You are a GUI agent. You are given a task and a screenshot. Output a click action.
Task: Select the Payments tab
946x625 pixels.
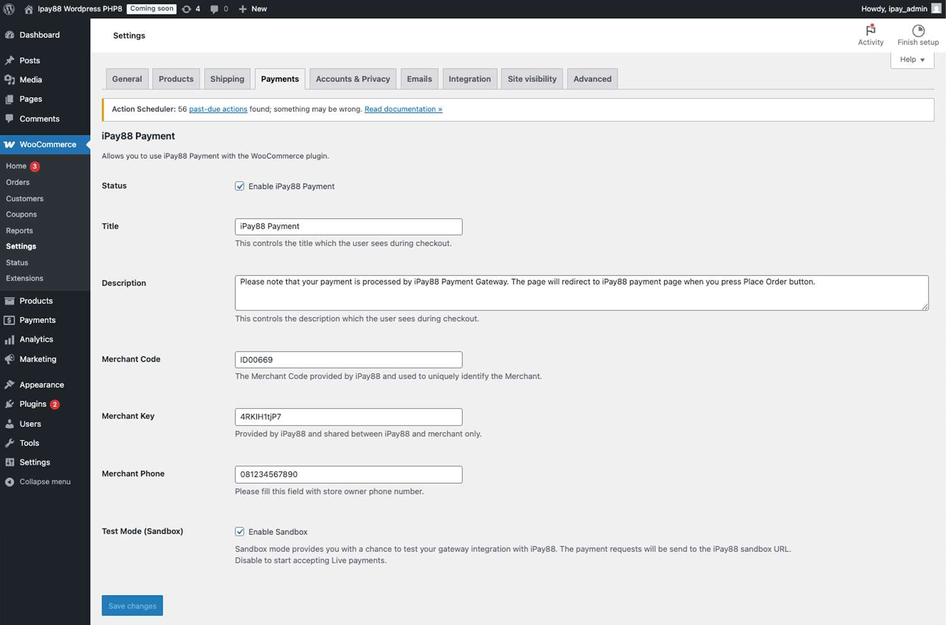[x=280, y=79]
